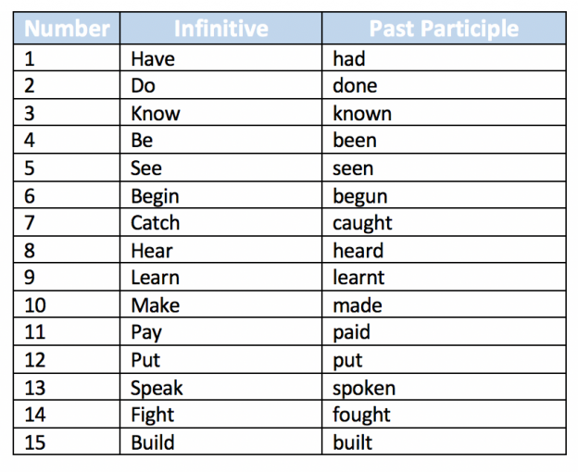Click row number 12
This screenshot has width=578, height=472.
point(35,360)
